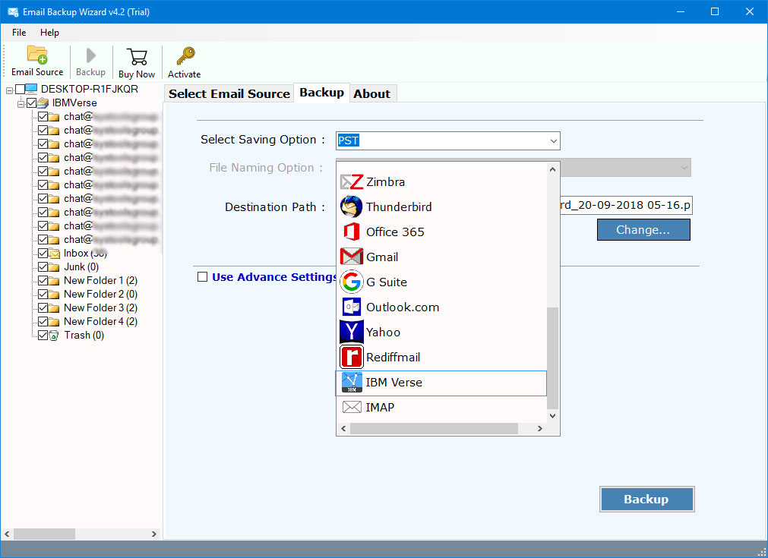768x558 pixels.
Task: Click the Inbox folder icon
Action: point(54,254)
